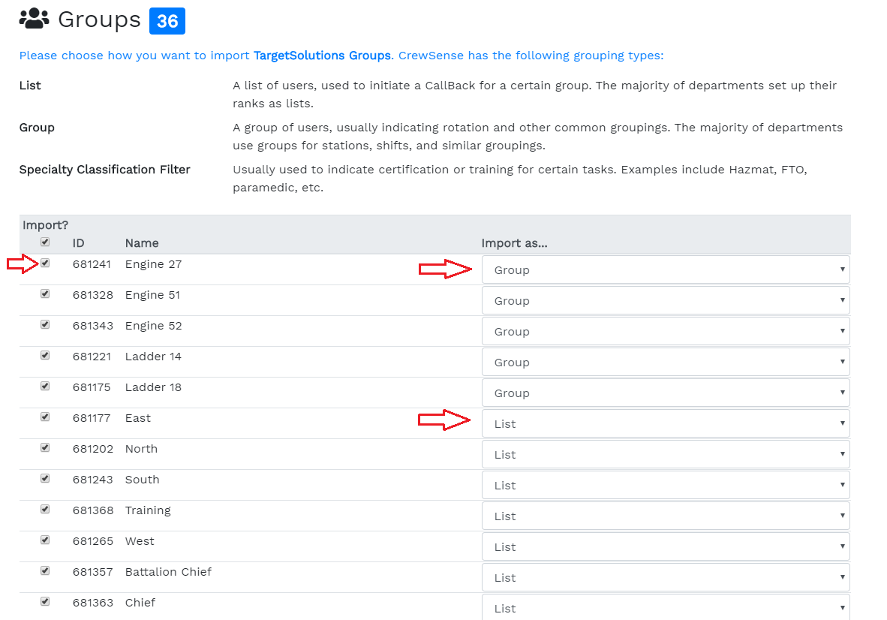Toggle import checkbox for Training
This screenshot has width=887, height=620.
pyautogui.click(x=45, y=509)
